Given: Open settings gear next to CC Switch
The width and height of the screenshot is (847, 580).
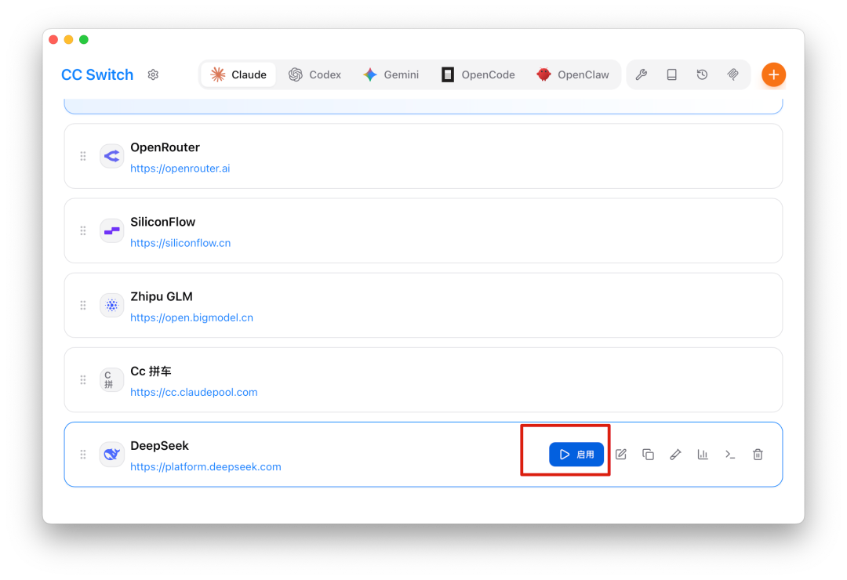Looking at the screenshot, I should pyautogui.click(x=153, y=74).
